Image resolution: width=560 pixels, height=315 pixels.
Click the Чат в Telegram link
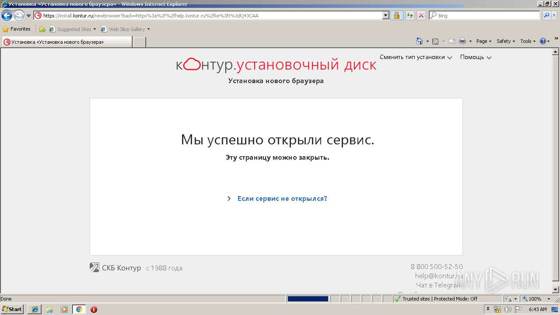coord(439,285)
